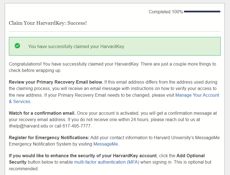Viewport: 230px width, 175px height.
Task: Click the green success checkmark icon
Action: point(17,46)
